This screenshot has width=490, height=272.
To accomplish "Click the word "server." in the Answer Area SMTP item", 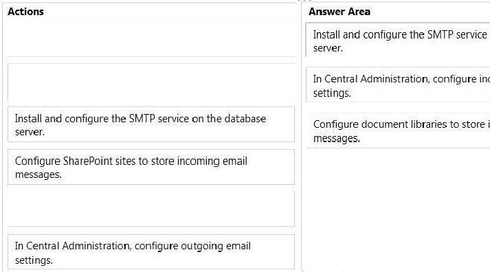I will tap(328, 48).
